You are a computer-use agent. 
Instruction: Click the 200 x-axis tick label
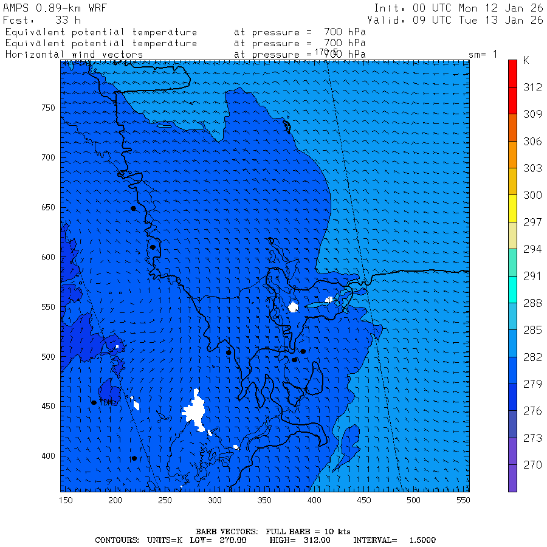tap(115, 500)
